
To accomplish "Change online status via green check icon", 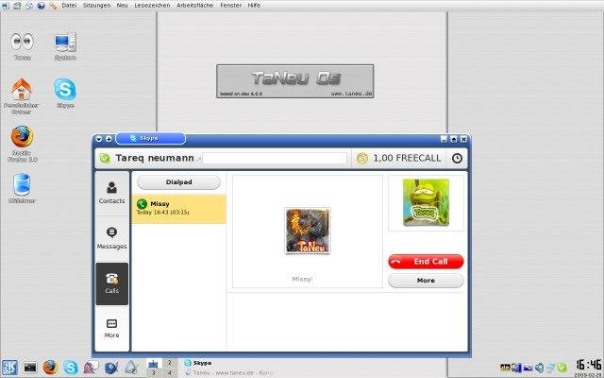I will (x=105, y=158).
